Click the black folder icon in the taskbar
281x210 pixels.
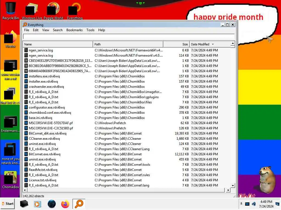24,204
